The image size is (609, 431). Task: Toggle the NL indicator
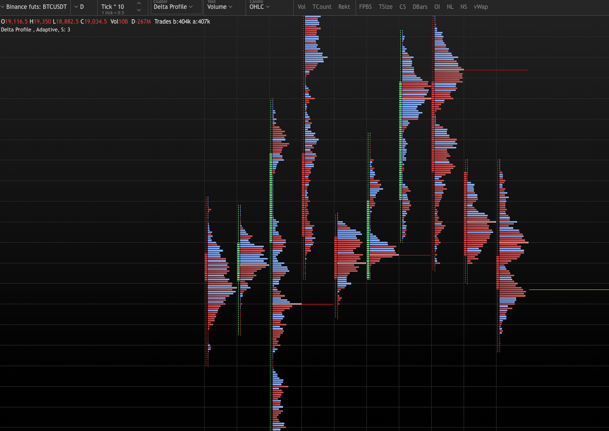tap(450, 7)
